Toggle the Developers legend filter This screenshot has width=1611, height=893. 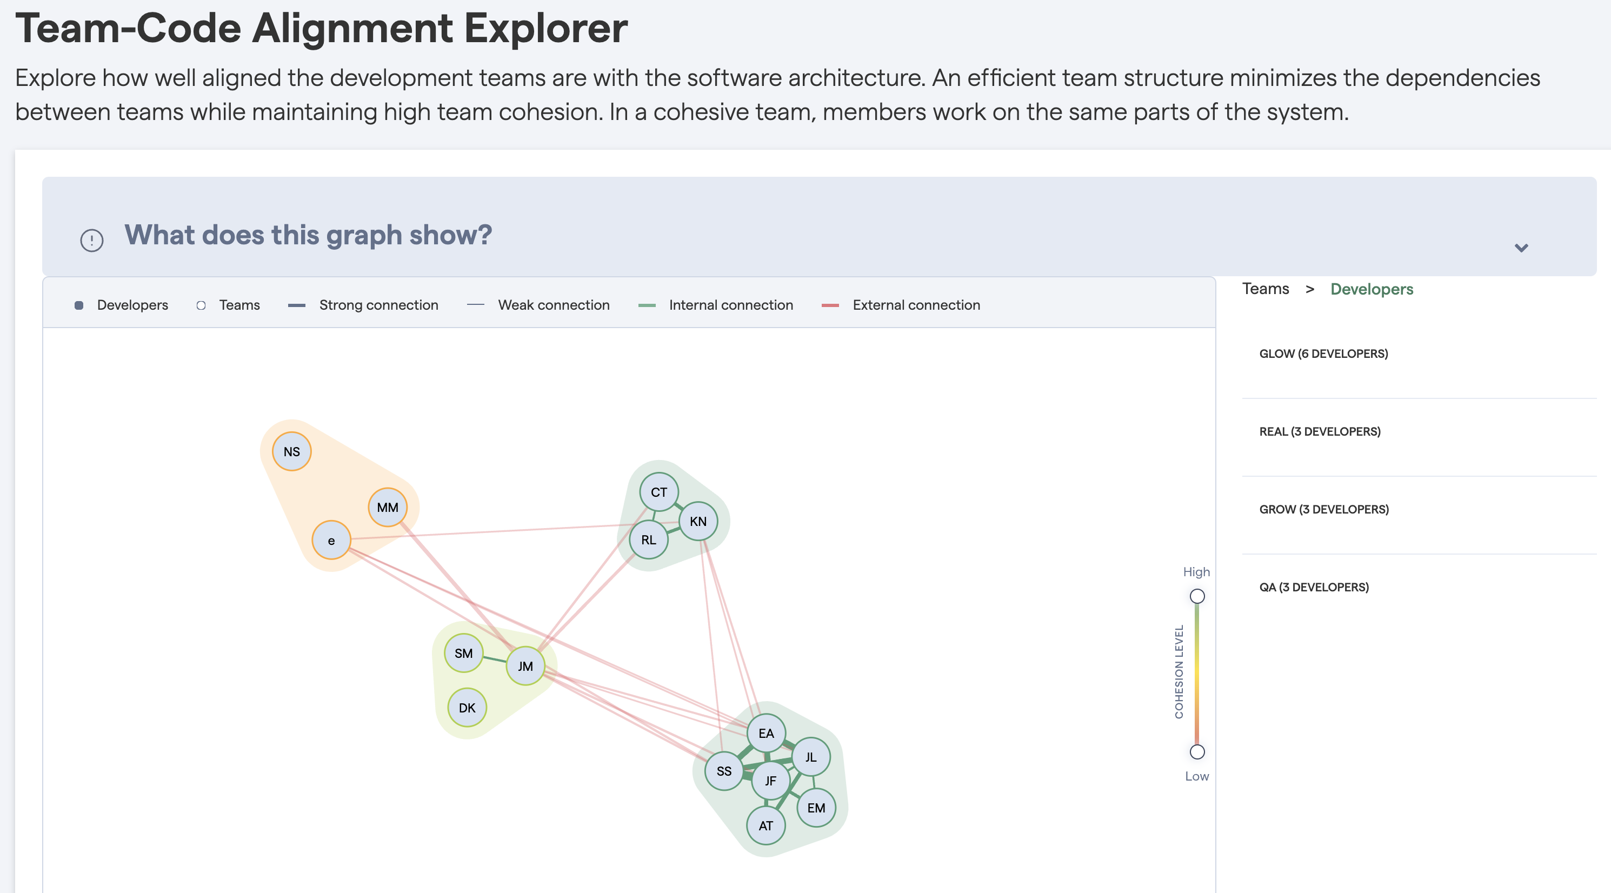pos(80,306)
